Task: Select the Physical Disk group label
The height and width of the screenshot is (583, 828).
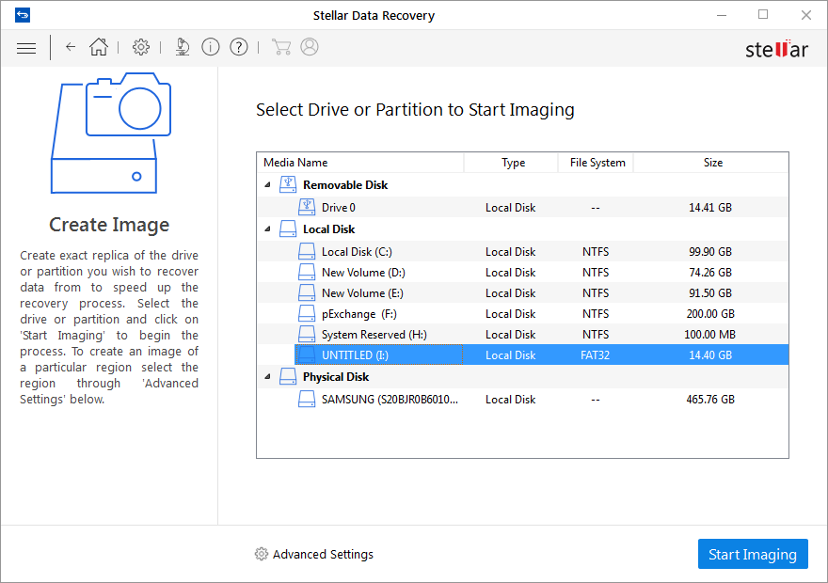Action: click(x=336, y=377)
